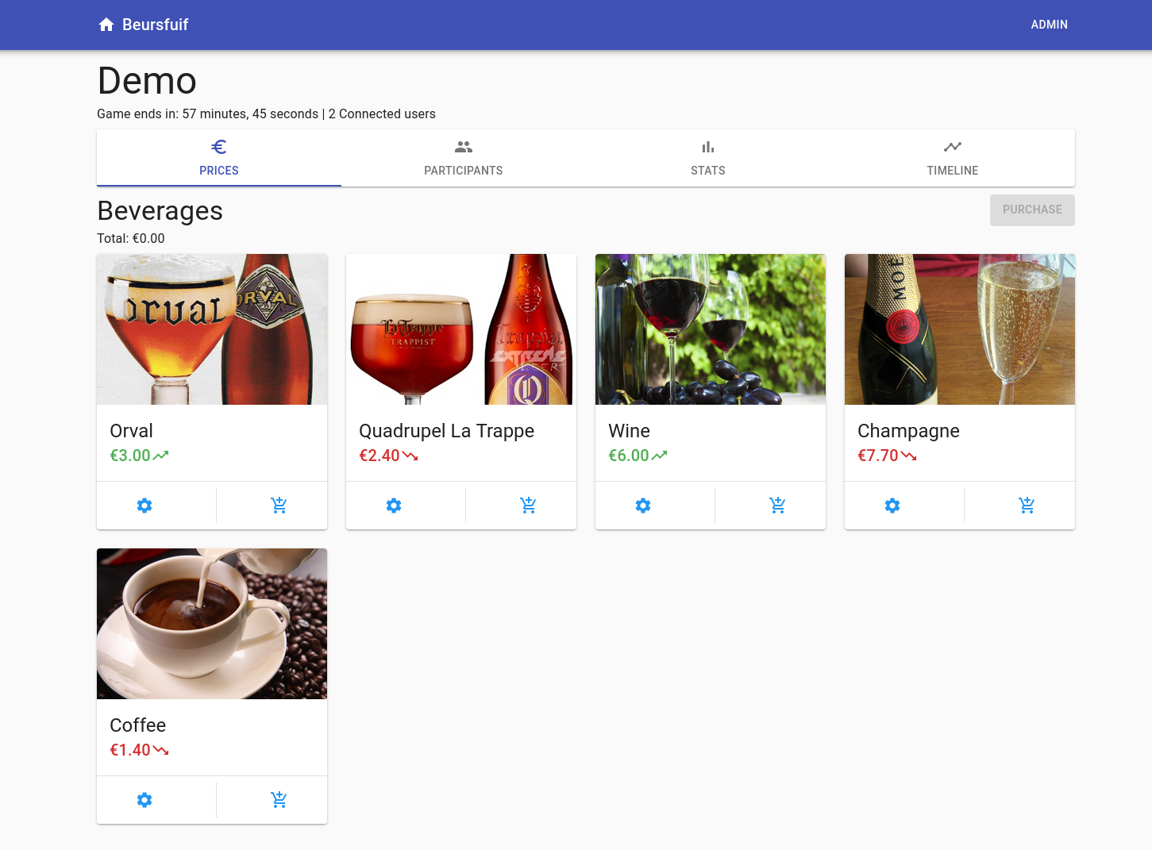The image size is (1152, 850).
Task: Open settings gear for Wine
Action: [643, 506]
